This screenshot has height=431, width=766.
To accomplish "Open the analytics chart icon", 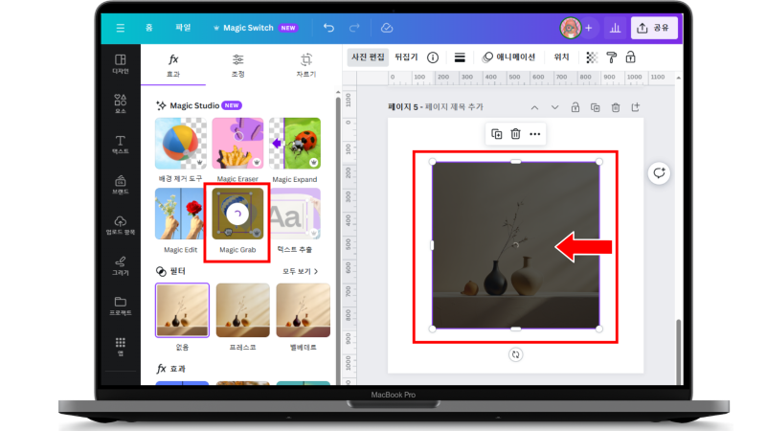I will (615, 28).
